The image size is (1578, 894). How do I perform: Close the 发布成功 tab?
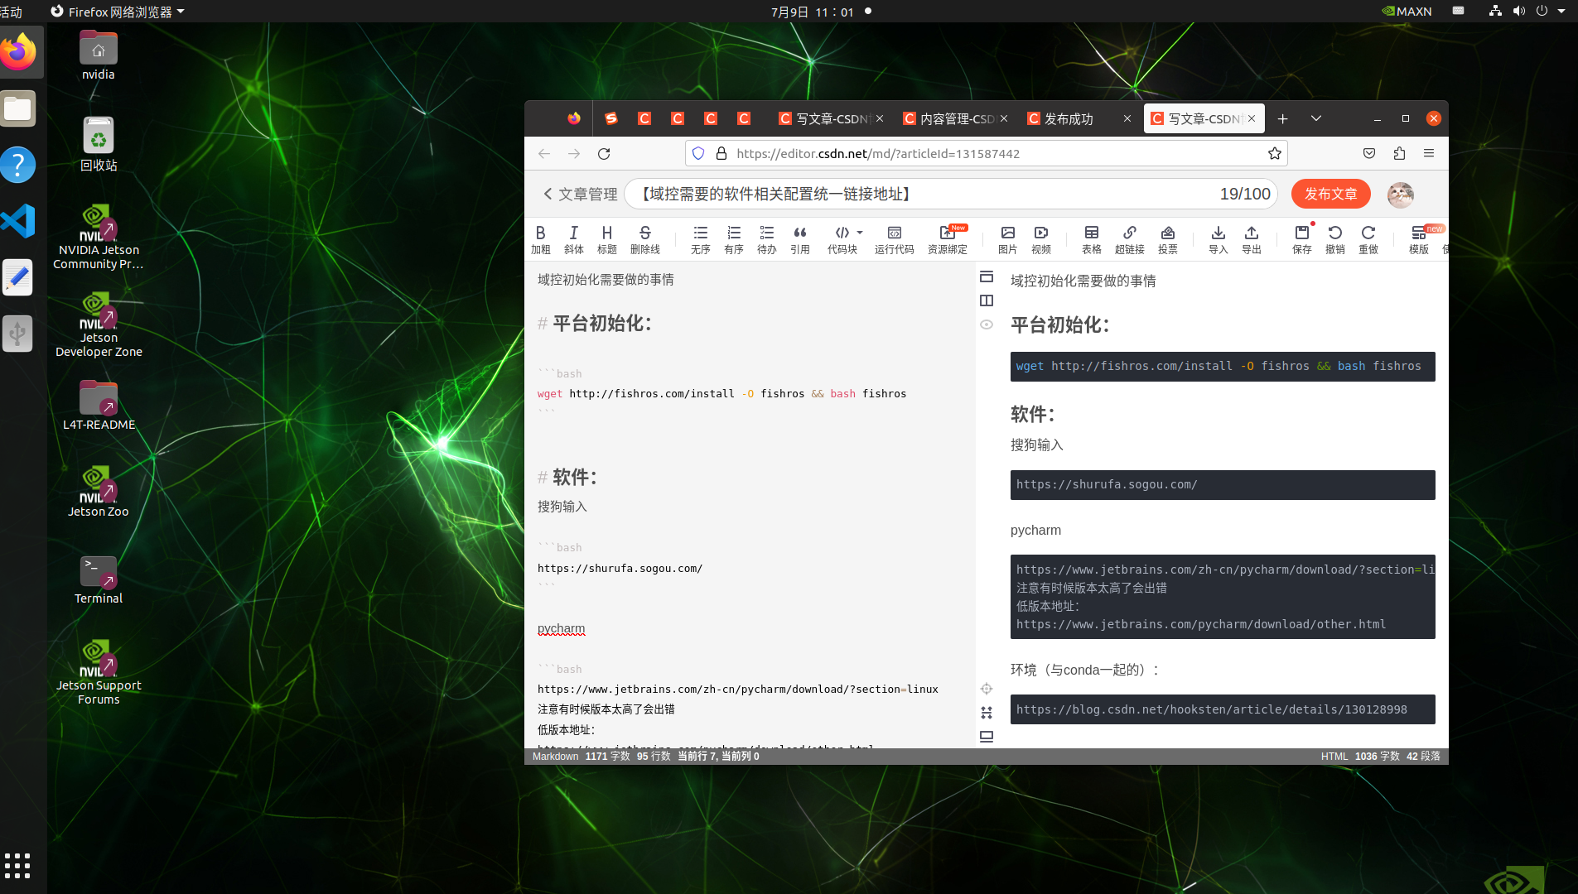point(1127,118)
